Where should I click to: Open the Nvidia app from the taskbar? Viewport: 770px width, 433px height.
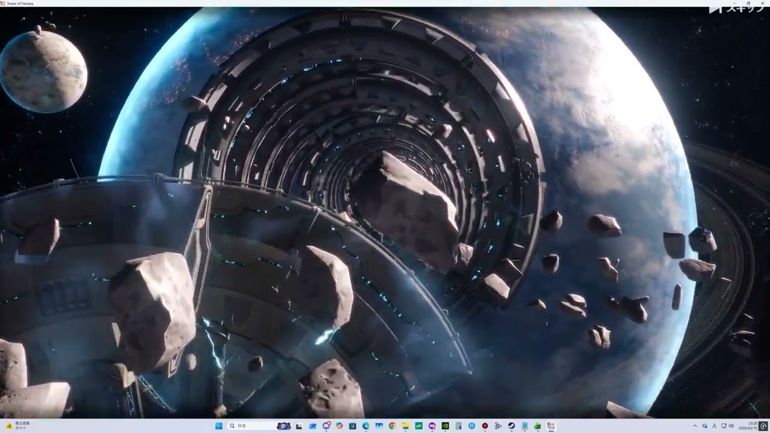click(x=445, y=426)
